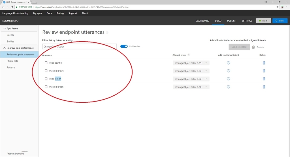290x157 pixels.
Task: Toggle the Entities view switch
Action: (x=124, y=46)
